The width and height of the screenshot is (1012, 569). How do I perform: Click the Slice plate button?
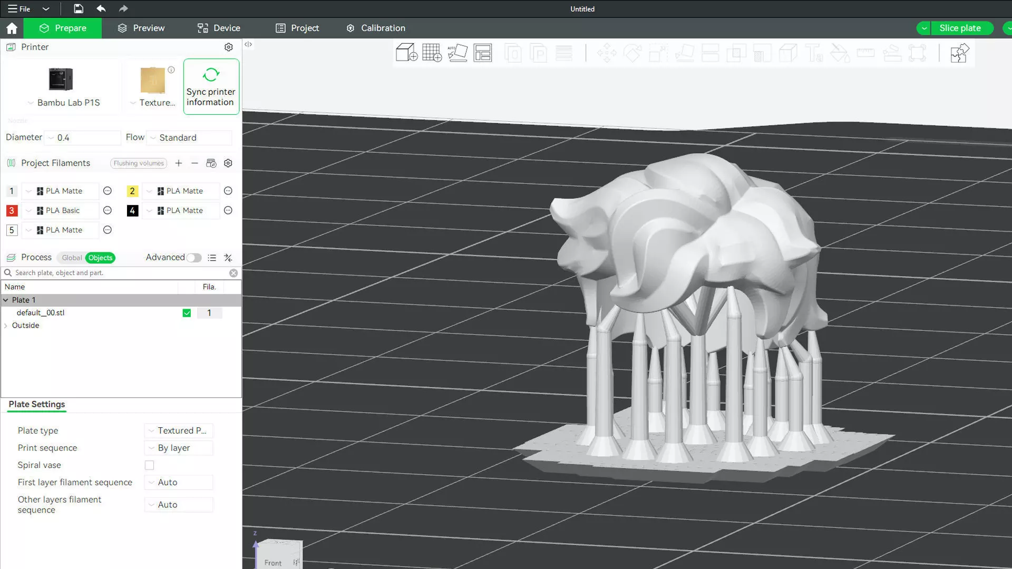pyautogui.click(x=960, y=28)
